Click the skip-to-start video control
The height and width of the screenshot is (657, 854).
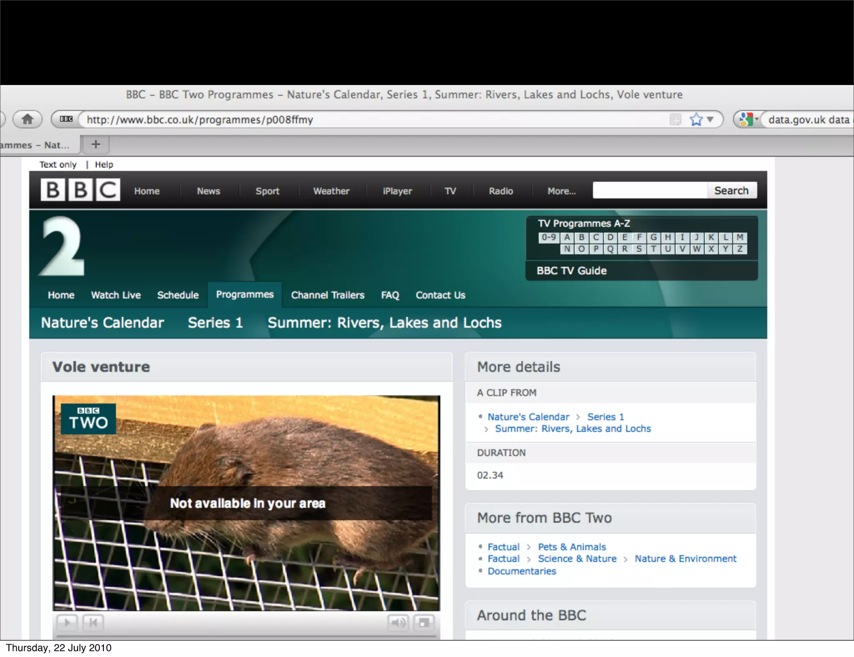tap(93, 623)
